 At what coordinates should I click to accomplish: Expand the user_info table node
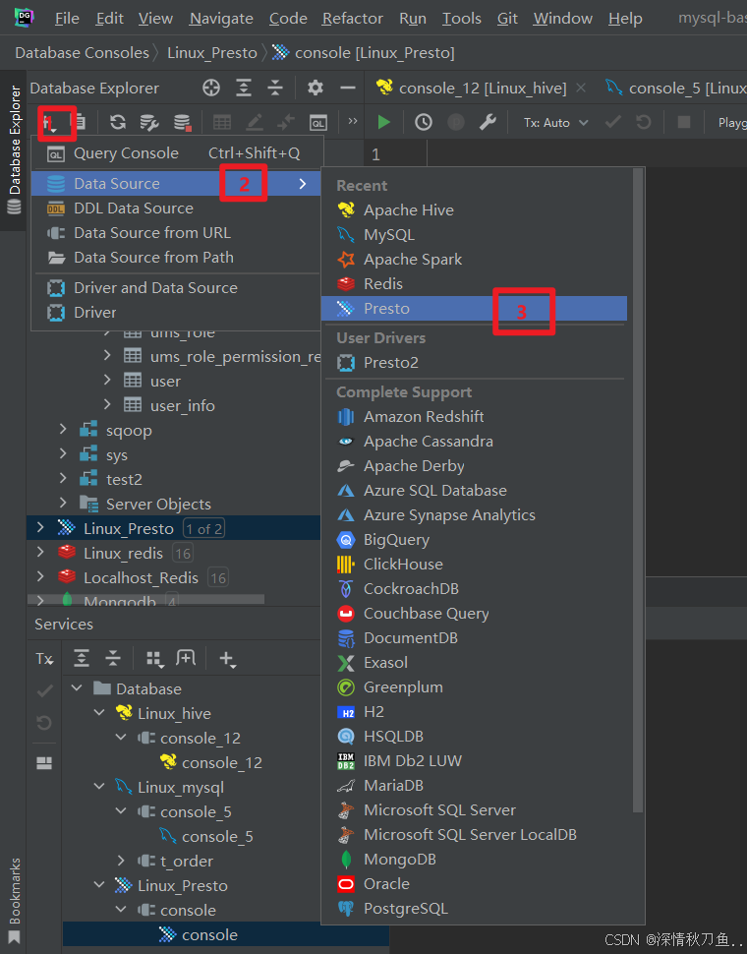click(107, 404)
